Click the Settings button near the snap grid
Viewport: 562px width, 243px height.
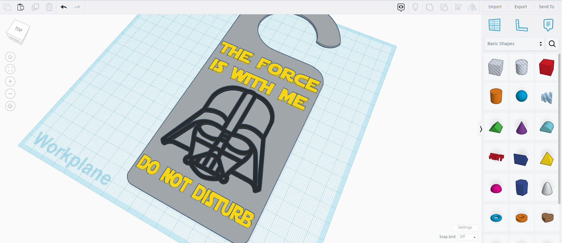[465, 227]
